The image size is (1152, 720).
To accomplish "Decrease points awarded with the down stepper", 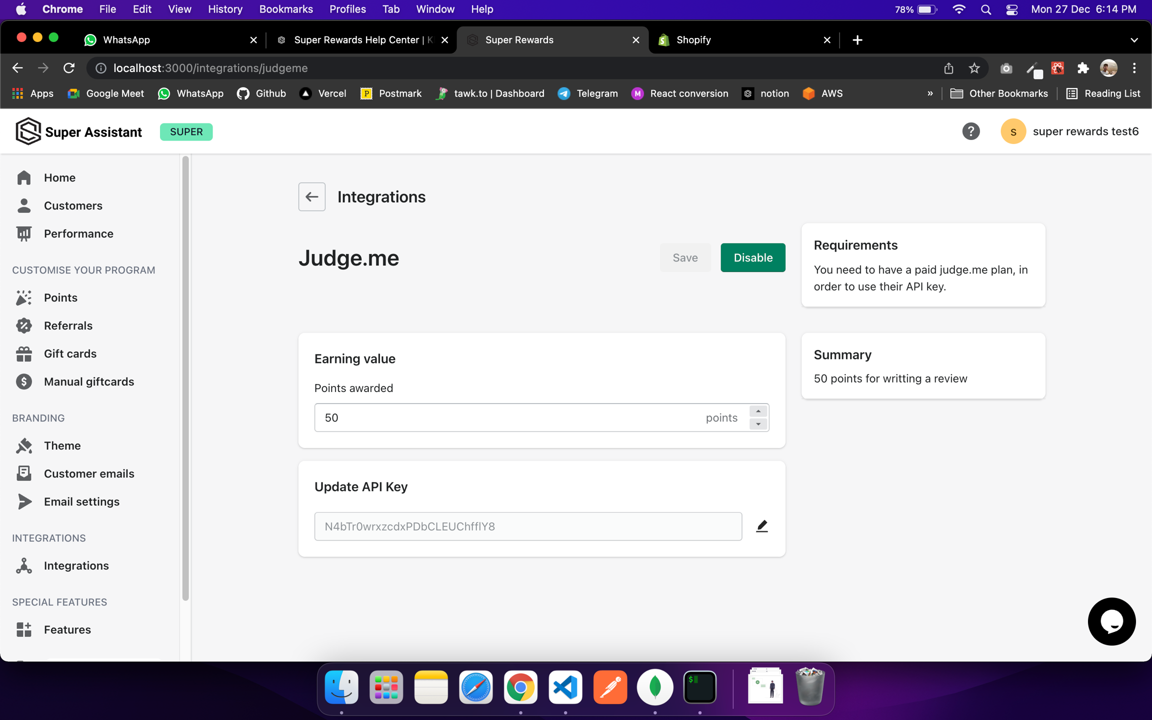I will 758,424.
